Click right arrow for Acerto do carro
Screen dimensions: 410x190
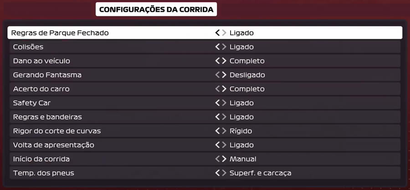[224, 89]
